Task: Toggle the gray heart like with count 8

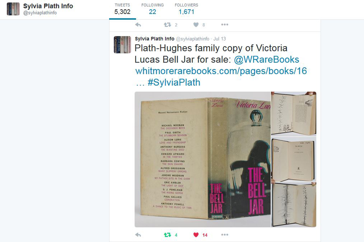Action: [x=196, y=25]
